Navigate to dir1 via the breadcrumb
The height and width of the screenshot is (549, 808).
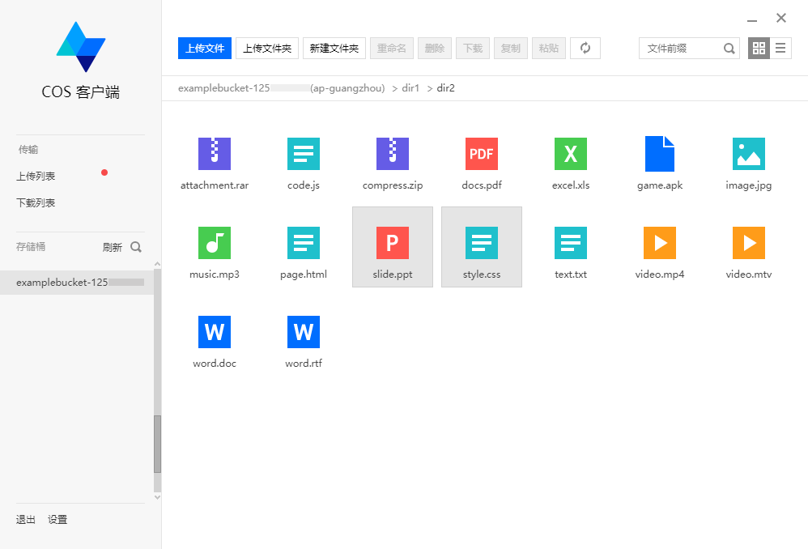(412, 88)
